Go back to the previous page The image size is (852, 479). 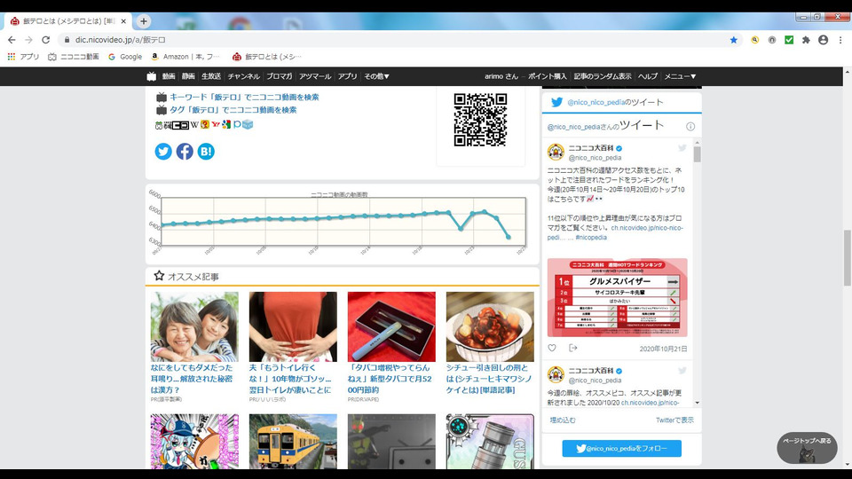pos(12,40)
